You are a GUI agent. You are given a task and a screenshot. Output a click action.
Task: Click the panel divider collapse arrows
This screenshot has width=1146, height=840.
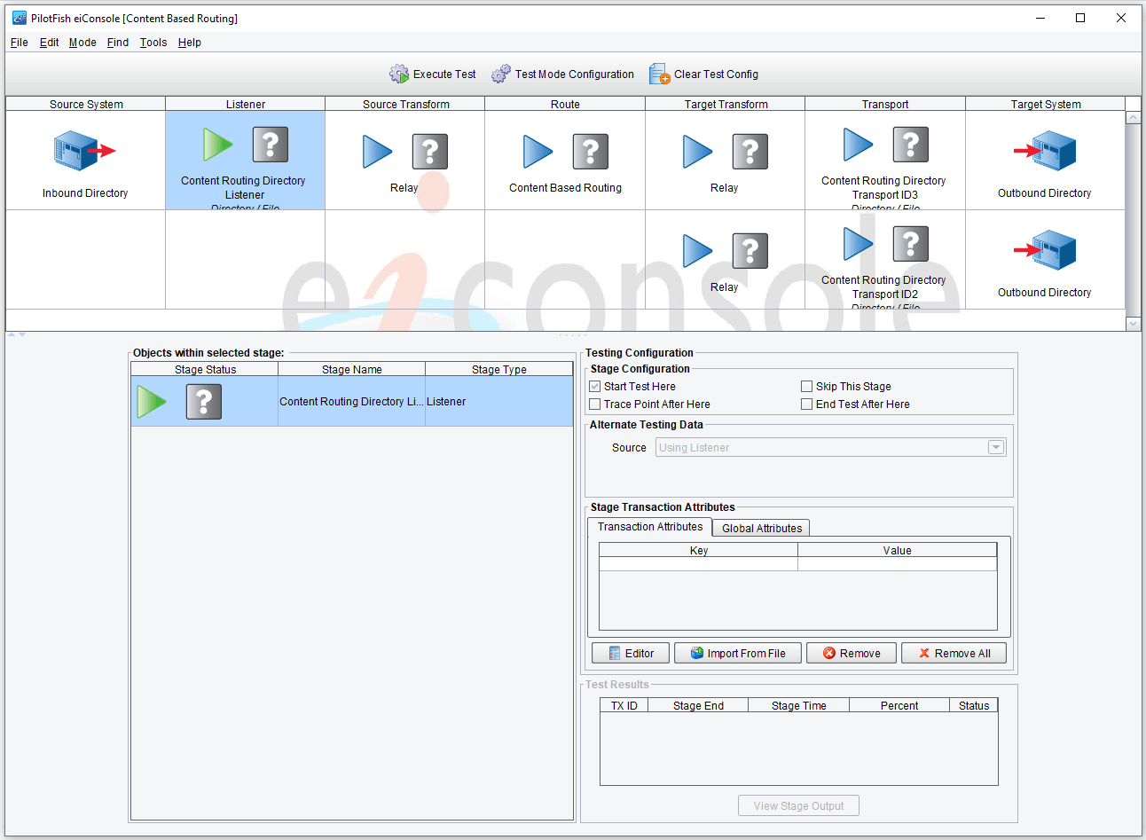point(17,334)
